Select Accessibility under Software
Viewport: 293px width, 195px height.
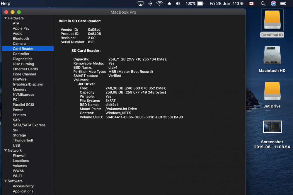pyautogui.click(x=23, y=186)
